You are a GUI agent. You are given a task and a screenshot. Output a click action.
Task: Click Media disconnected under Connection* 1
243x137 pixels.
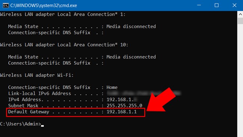pos(131,27)
